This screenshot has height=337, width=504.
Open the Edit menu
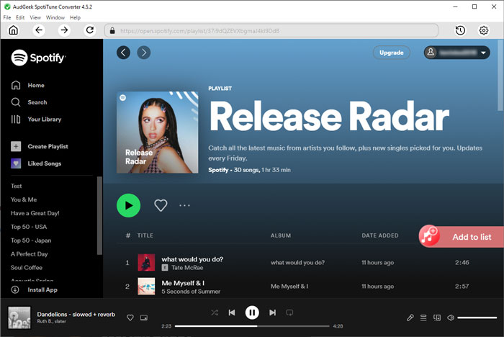20,17
